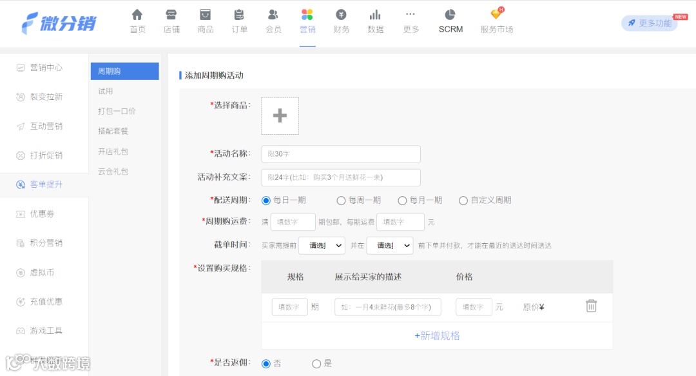Click the buyer description field in spec row
Viewport: 696px width, 376px height.
point(387,306)
